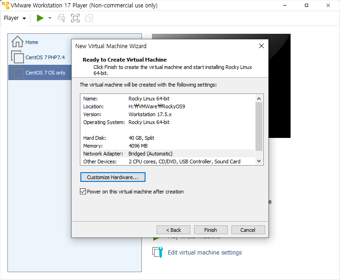Click the Name: Rocky Linux 64-bit row
The height and width of the screenshot is (280, 340).
[169, 99]
